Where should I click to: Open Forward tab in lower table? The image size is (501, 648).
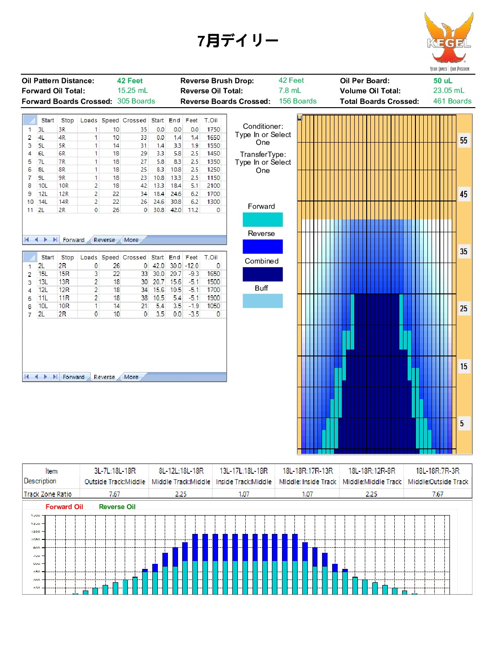tap(74, 377)
